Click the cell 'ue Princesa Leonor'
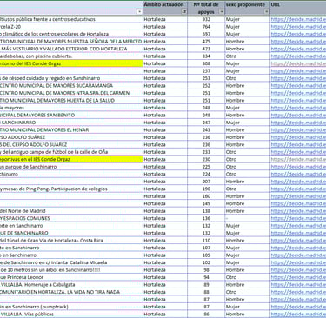Viewport: 326px width, 318px height. (71, 277)
